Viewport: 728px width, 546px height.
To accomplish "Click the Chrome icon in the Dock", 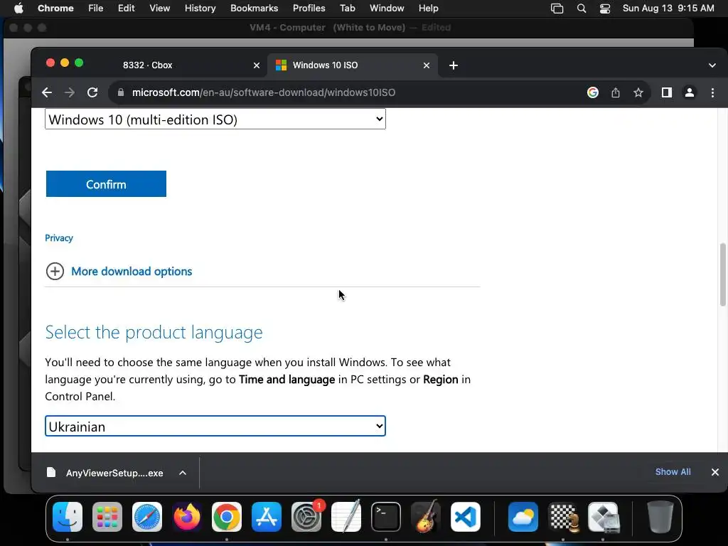I will point(227,516).
